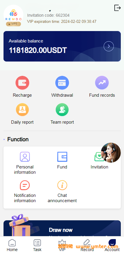
Task: Tap the Withdrawal card icon
Action: (x=62, y=83)
